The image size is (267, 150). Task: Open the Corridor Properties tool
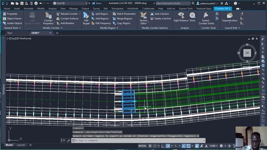48,18
